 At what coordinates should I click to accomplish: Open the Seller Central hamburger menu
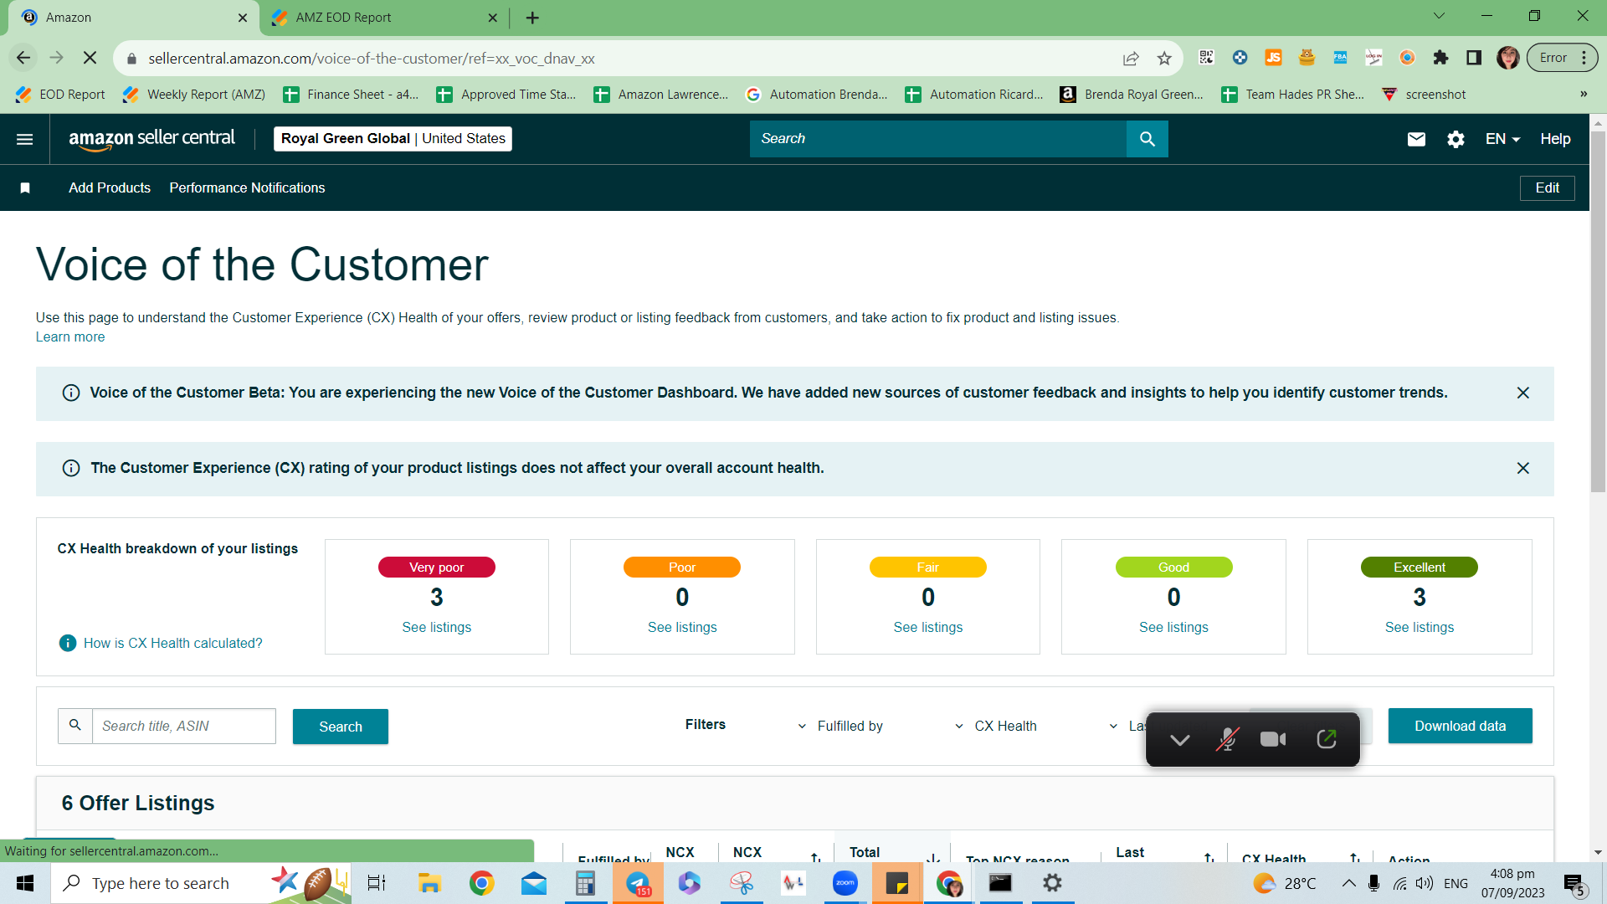coord(25,139)
